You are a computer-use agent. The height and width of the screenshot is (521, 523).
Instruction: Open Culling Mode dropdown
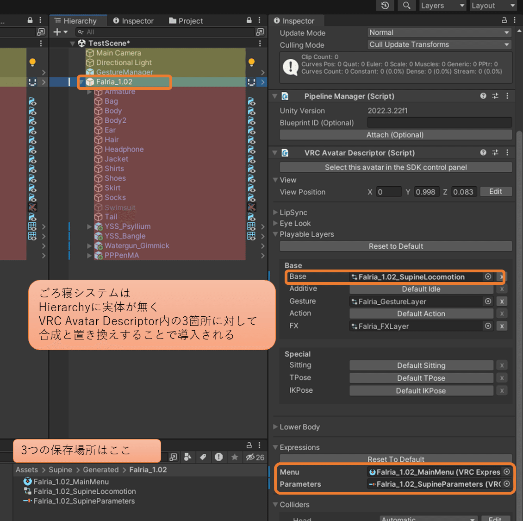(x=439, y=44)
